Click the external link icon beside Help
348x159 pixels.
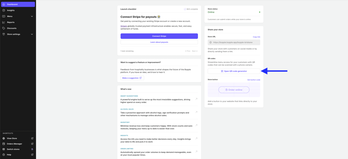(32, 155)
